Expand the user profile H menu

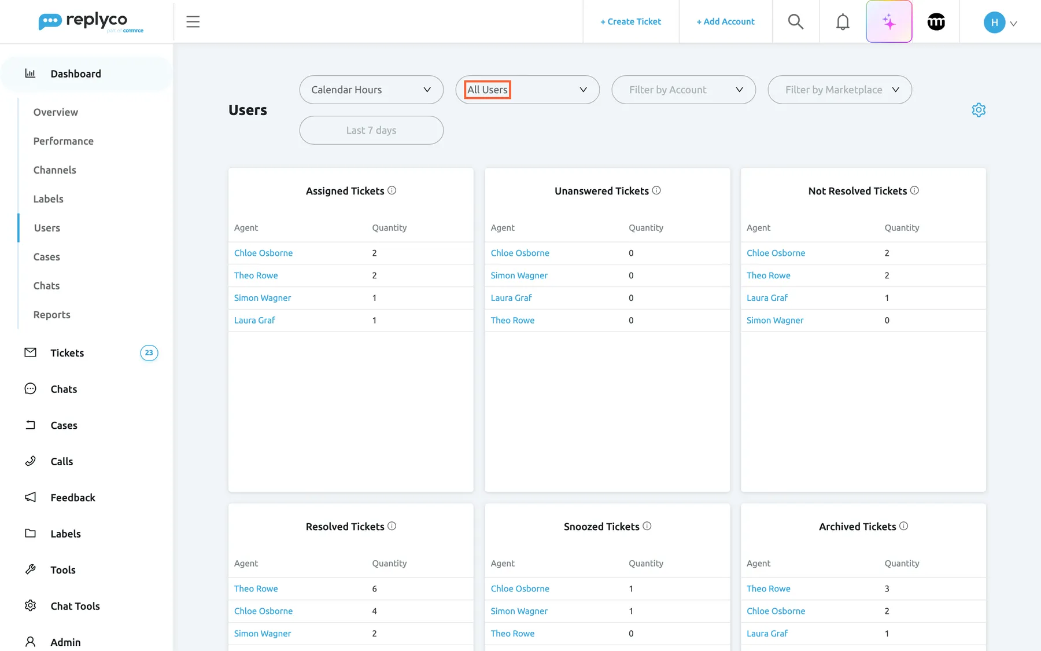coord(1000,23)
